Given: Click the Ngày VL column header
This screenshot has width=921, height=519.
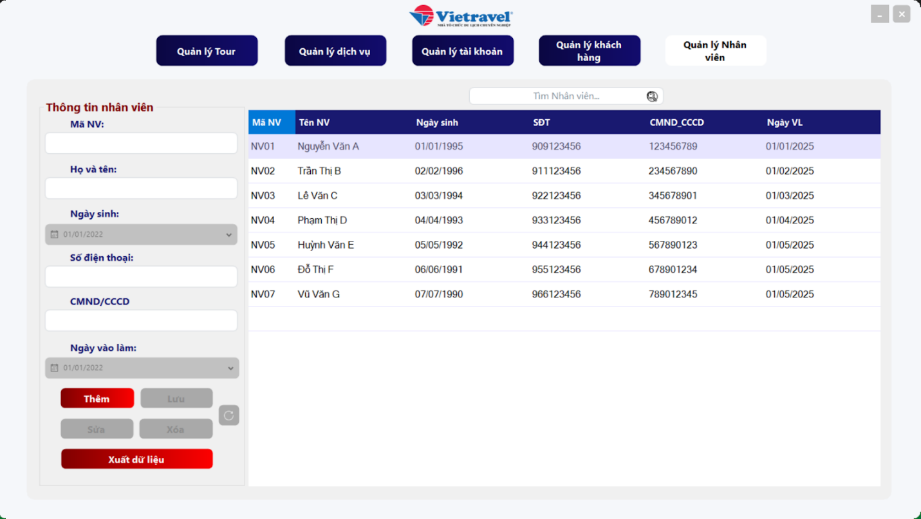Looking at the screenshot, I should [822, 122].
